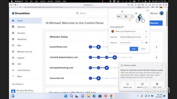Close the Save password popup
Image resolution: width=177 pixels, height=99 pixels.
147,10
